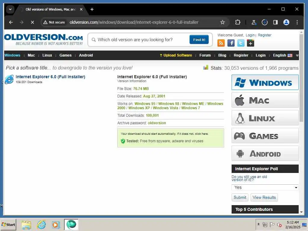Open the Chrome Labs flask icon
Viewport: 308px width, 231px height.
[x=254, y=22]
